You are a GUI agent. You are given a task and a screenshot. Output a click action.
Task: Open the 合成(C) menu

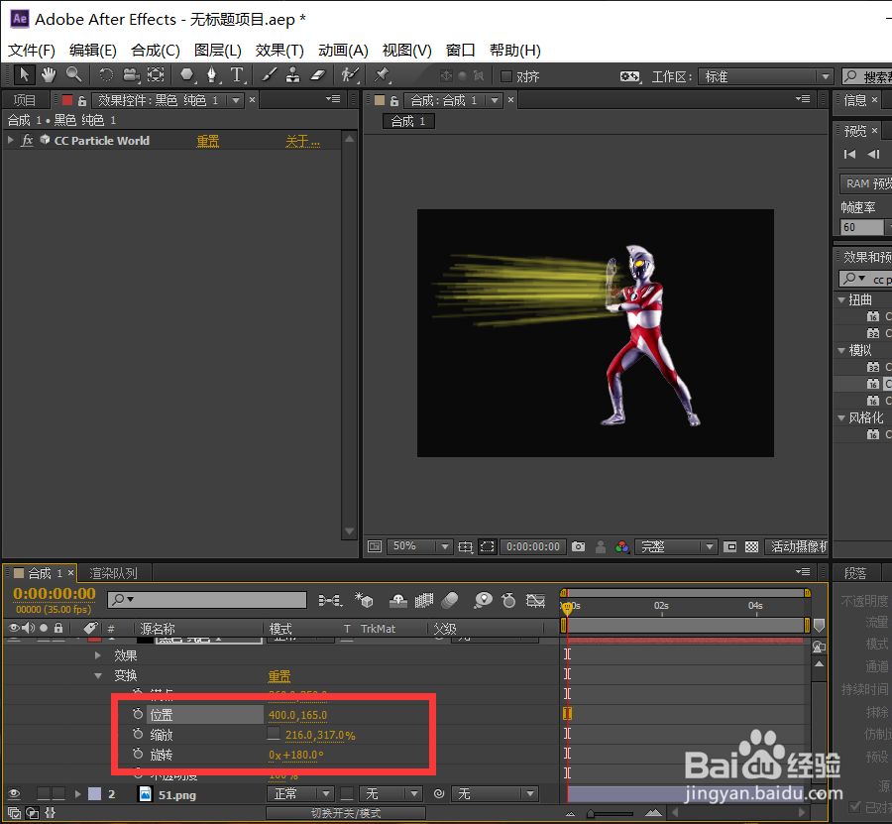[x=156, y=51]
